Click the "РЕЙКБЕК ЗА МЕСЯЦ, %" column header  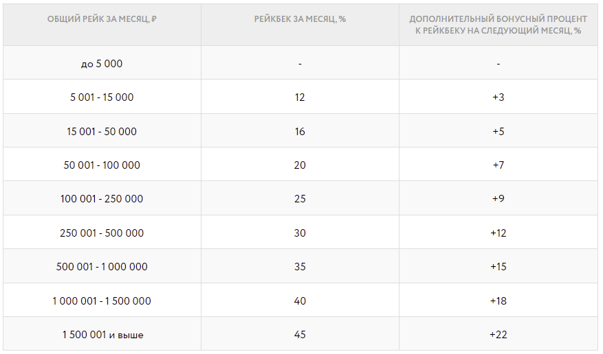pos(300,19)
